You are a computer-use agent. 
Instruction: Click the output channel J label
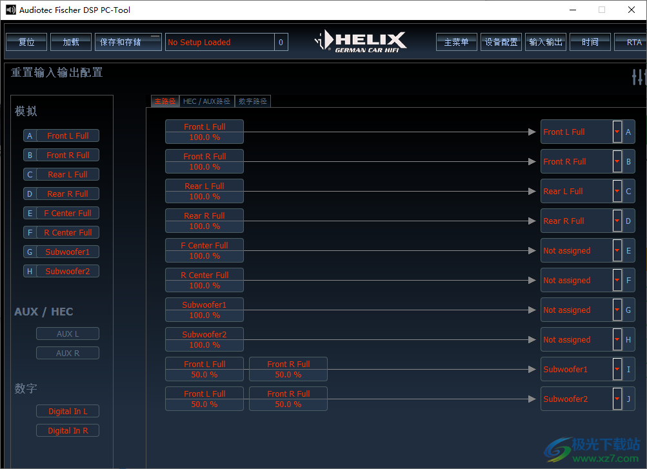click(x=629, y=399)
